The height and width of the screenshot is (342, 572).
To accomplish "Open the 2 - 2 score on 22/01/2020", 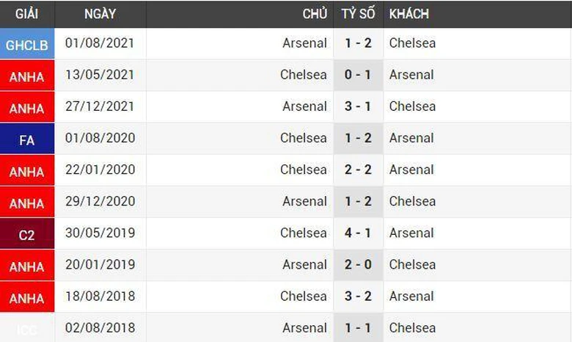I will point(358,170).
